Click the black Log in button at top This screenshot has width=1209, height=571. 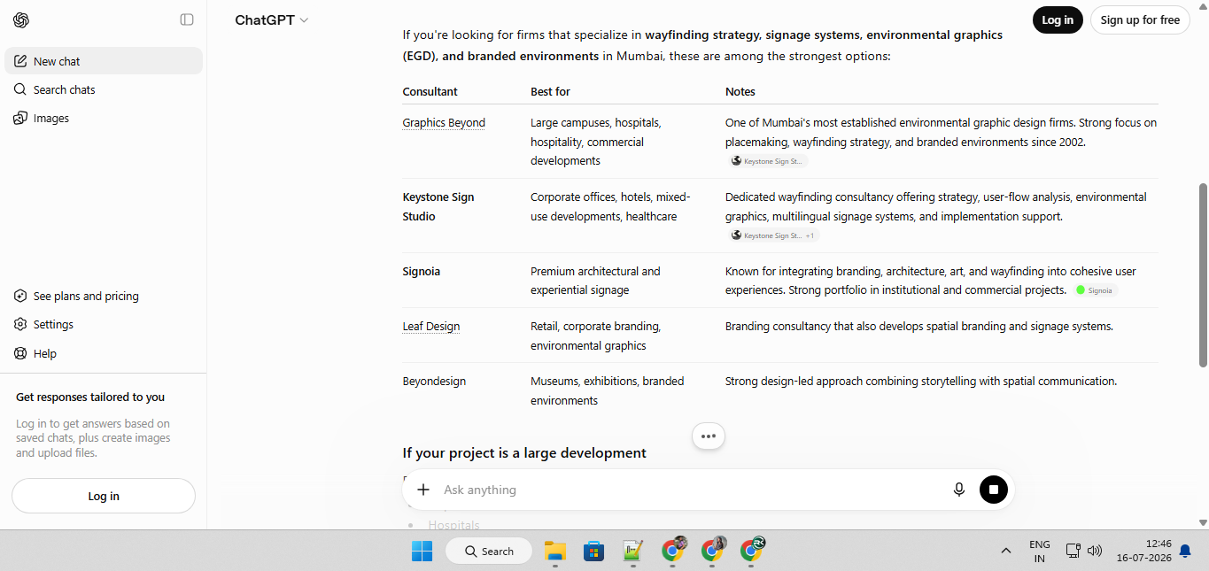tap(1058, 19)
